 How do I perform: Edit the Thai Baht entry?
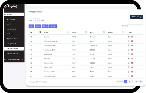tap(128, 59)
